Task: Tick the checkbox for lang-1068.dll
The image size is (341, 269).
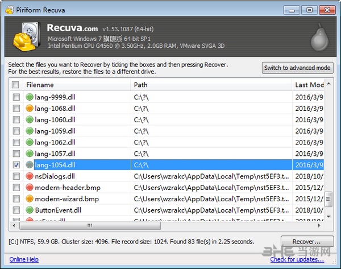Action: pyautogui.click(x=16, y=109)
